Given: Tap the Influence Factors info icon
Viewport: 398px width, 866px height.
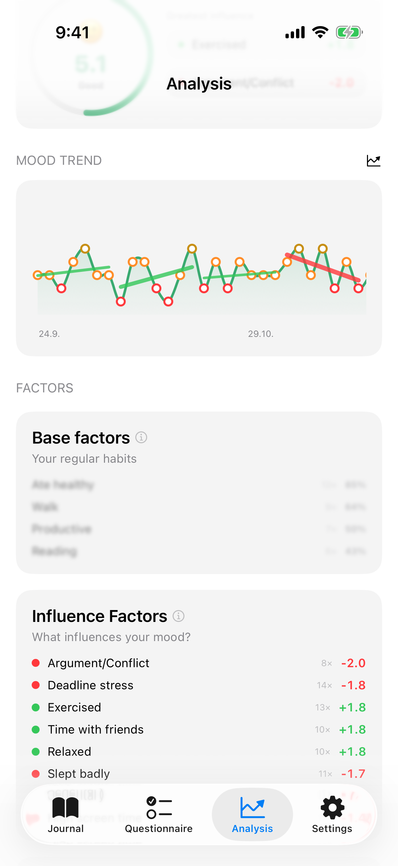Looking at the screenshot, I should pyautogui.click(x=178, y=616).
